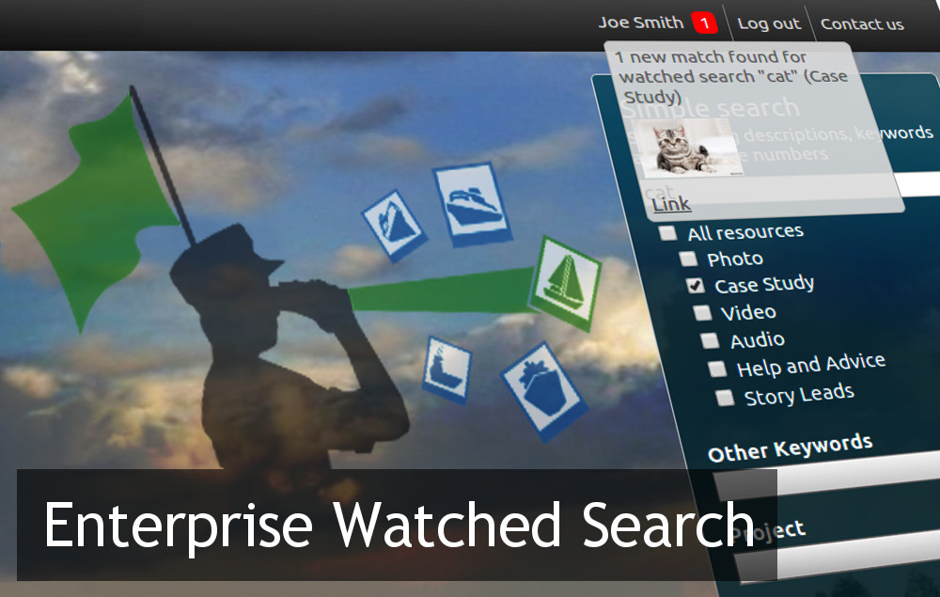
Task: Select the sinking ship icon card
Action: (394, 226)
